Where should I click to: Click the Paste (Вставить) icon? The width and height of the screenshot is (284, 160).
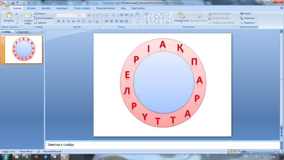click(x=9, y=16)
